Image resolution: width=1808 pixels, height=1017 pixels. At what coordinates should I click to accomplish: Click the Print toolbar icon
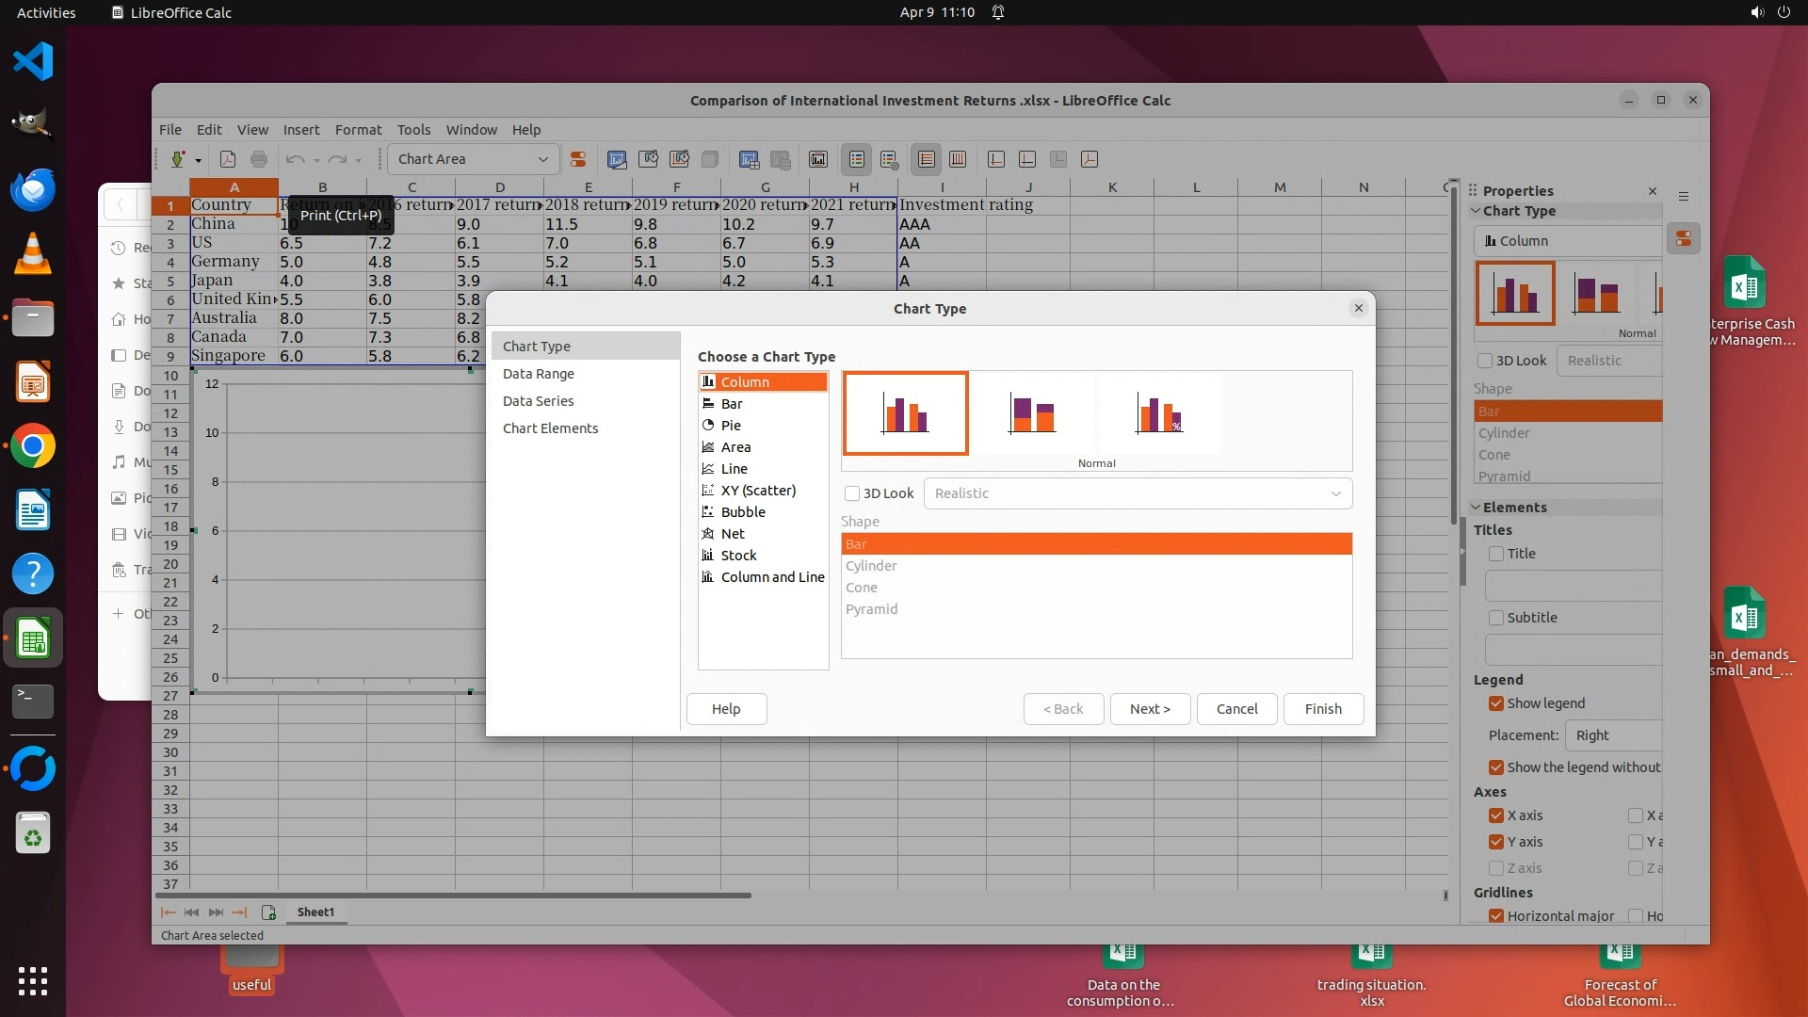[x=259, y=159]
